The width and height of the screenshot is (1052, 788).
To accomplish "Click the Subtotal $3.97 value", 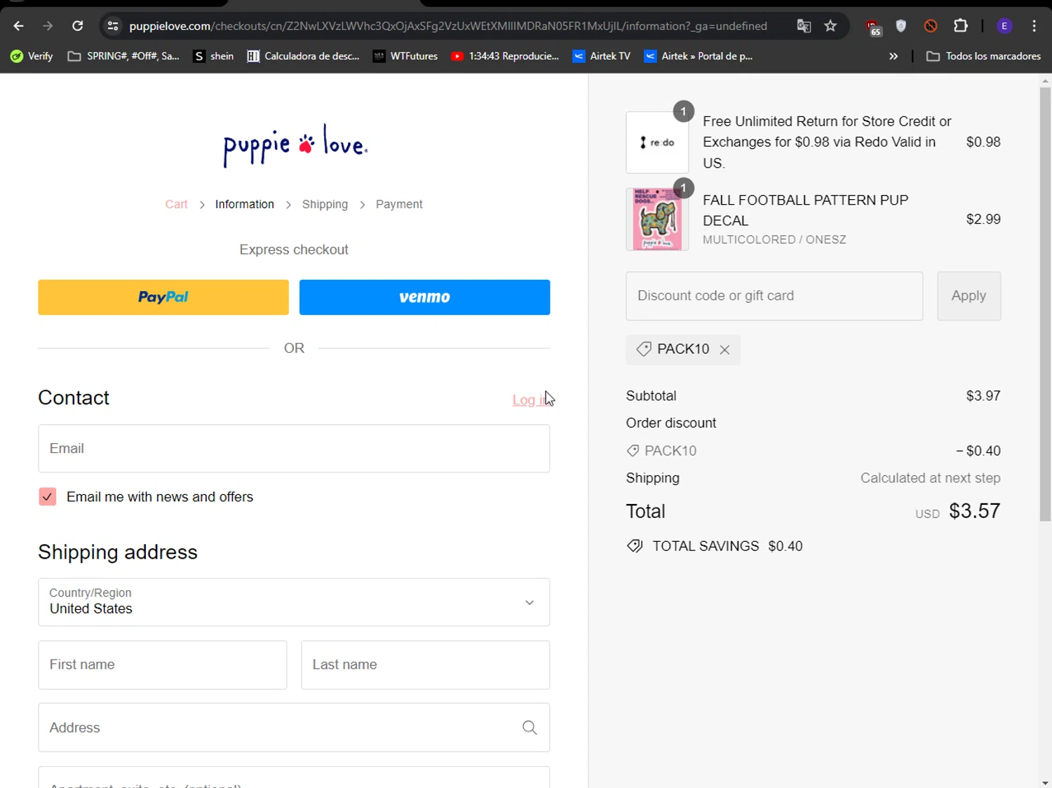I will (983, 396).
